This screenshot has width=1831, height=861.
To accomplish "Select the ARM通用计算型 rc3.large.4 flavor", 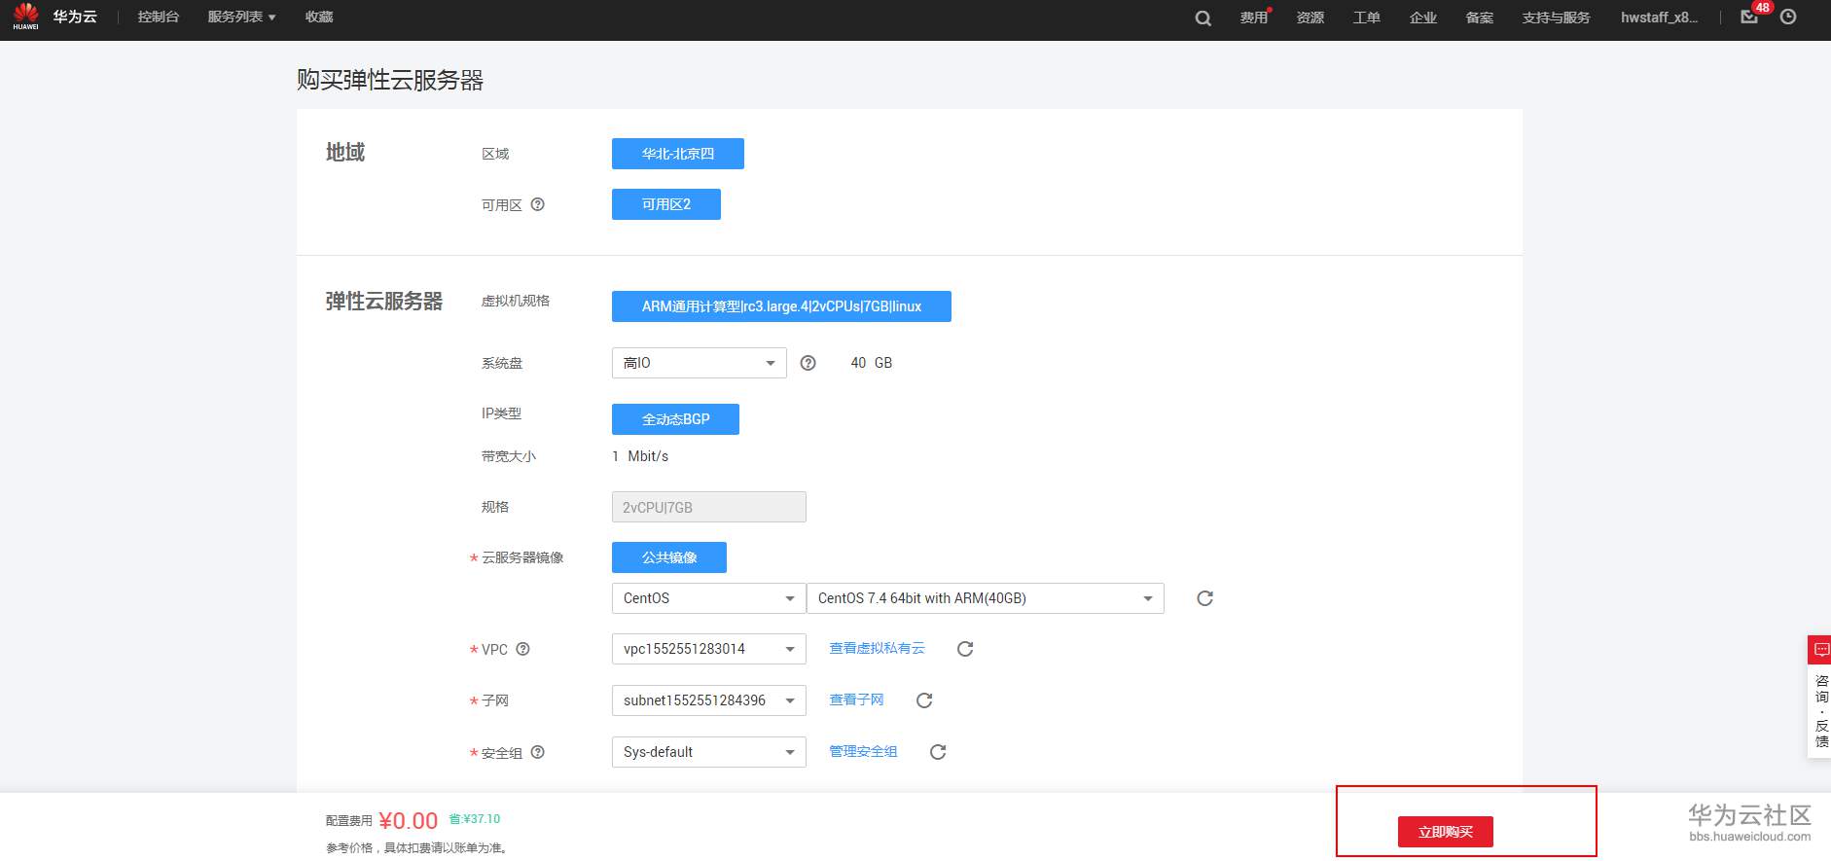I will [781, 306].
